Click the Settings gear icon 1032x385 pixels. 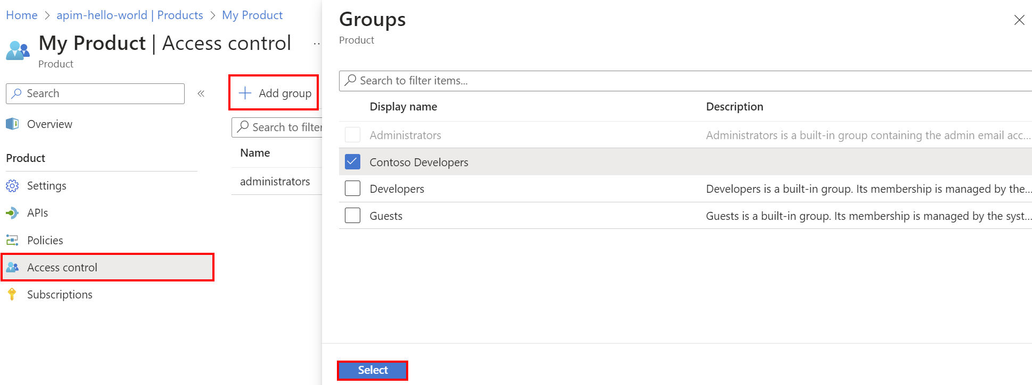click(12, 186)
